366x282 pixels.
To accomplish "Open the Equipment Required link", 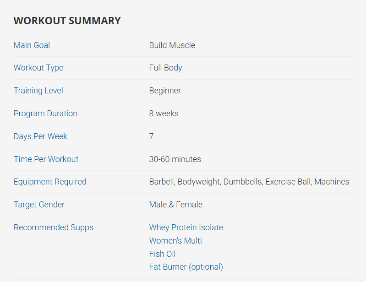I will (50, 182).
